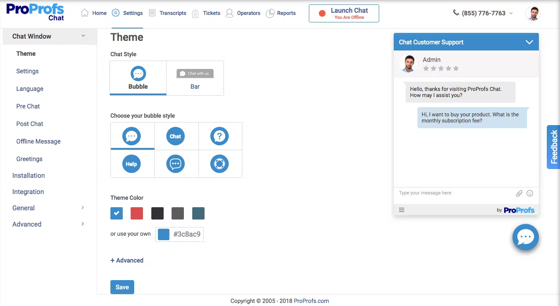The image size is (560, 306).
Task: Click the Operators person icon
Action: (x=229, y=13)
